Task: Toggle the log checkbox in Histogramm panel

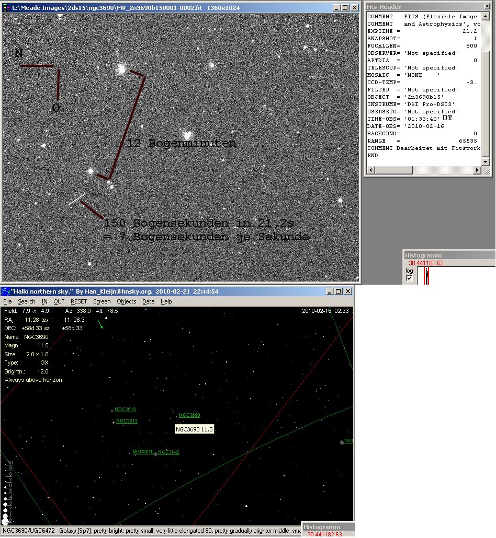Action: [409, 278]
